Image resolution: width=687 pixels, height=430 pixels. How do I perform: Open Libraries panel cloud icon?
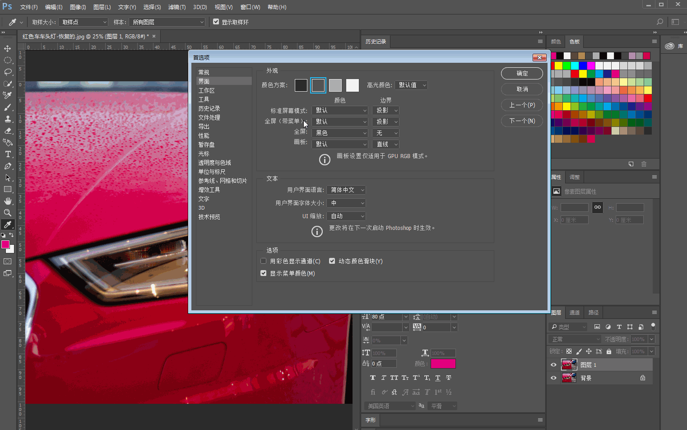pos(669,46)
